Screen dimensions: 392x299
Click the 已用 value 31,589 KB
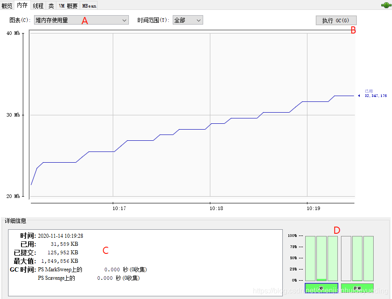click(64, 244)
